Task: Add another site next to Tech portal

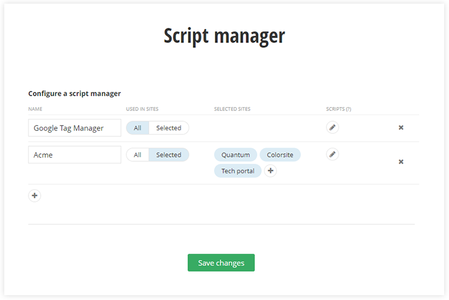Action: 271,171
